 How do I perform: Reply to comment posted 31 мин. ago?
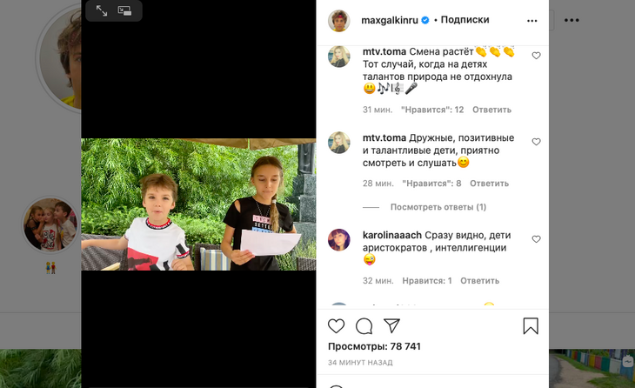click(491, 110)
